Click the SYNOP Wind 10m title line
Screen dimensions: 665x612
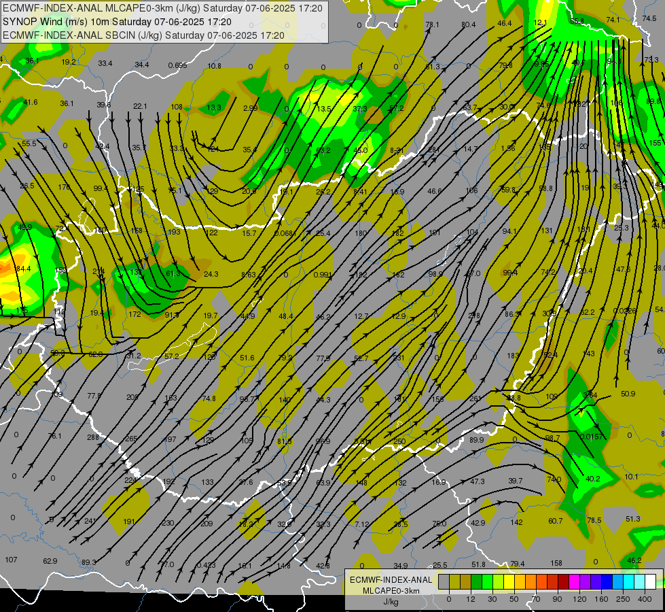(x=118, y=22)
